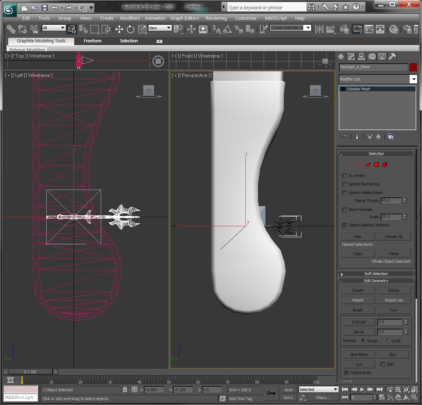The width and height of the screenshot is (422, 405).
Task: Click the Pin Stack icon
Action: pyautogui.click(x=344, y=137)
